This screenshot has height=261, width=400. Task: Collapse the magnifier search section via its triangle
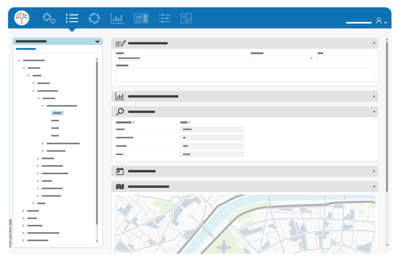point(374,112)
